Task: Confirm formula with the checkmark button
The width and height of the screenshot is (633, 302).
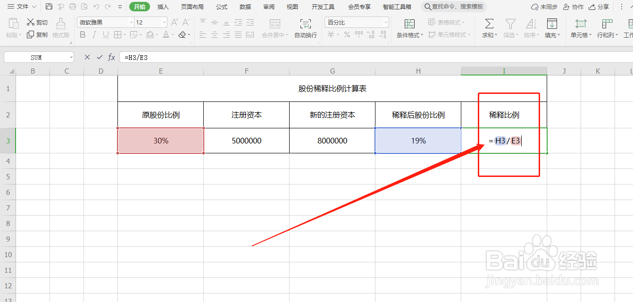Action: click(99, 57)
